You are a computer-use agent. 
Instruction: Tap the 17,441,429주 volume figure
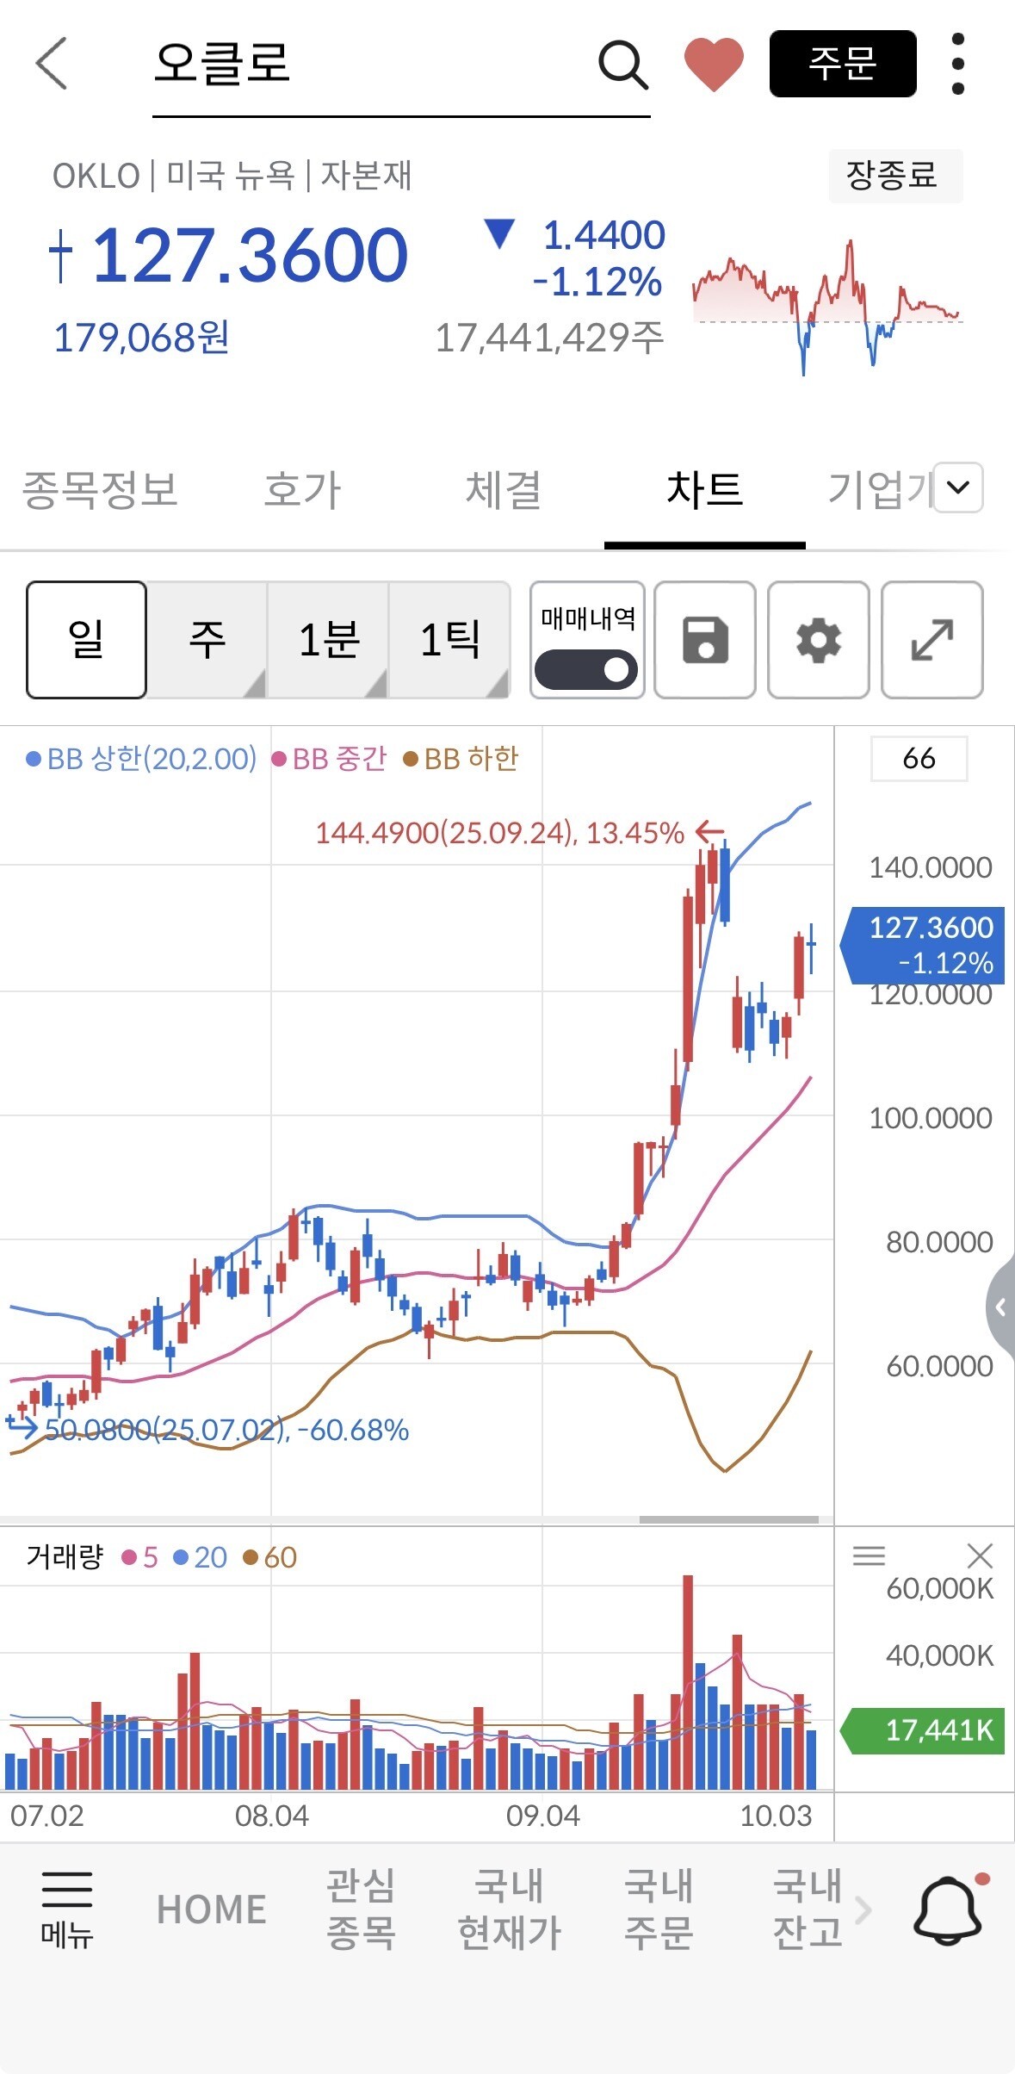coord(549,338)
